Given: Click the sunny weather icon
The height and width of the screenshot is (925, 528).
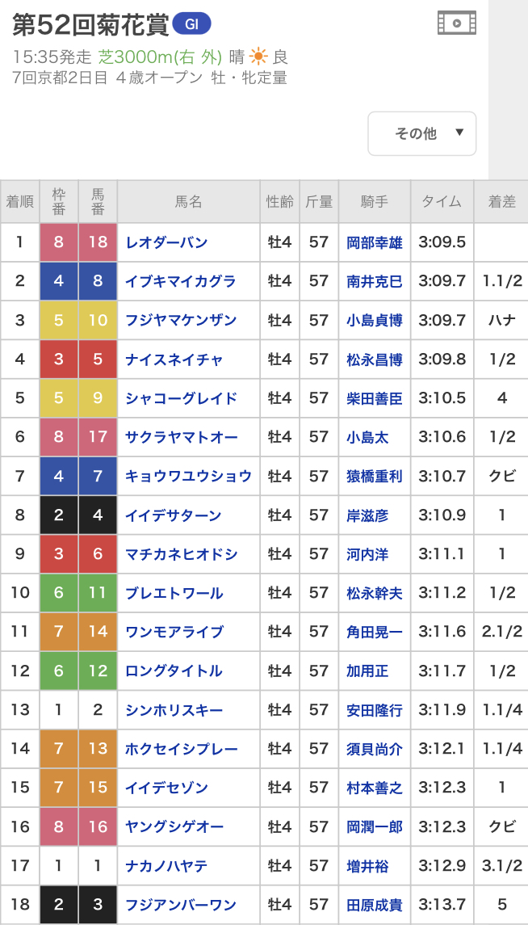Looking at the screenshot, I should coord(258,57).
